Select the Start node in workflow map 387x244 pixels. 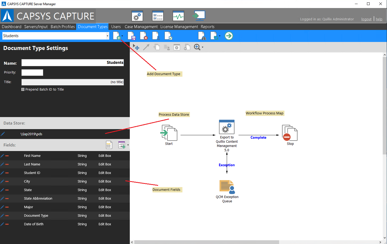point(169,135)
